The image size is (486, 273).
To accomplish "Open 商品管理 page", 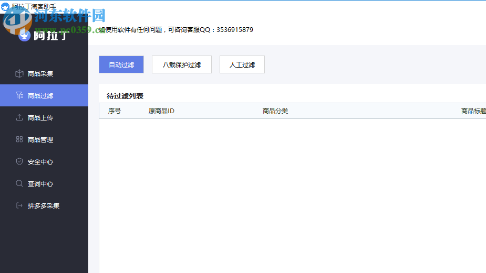I will pos(44,139).
